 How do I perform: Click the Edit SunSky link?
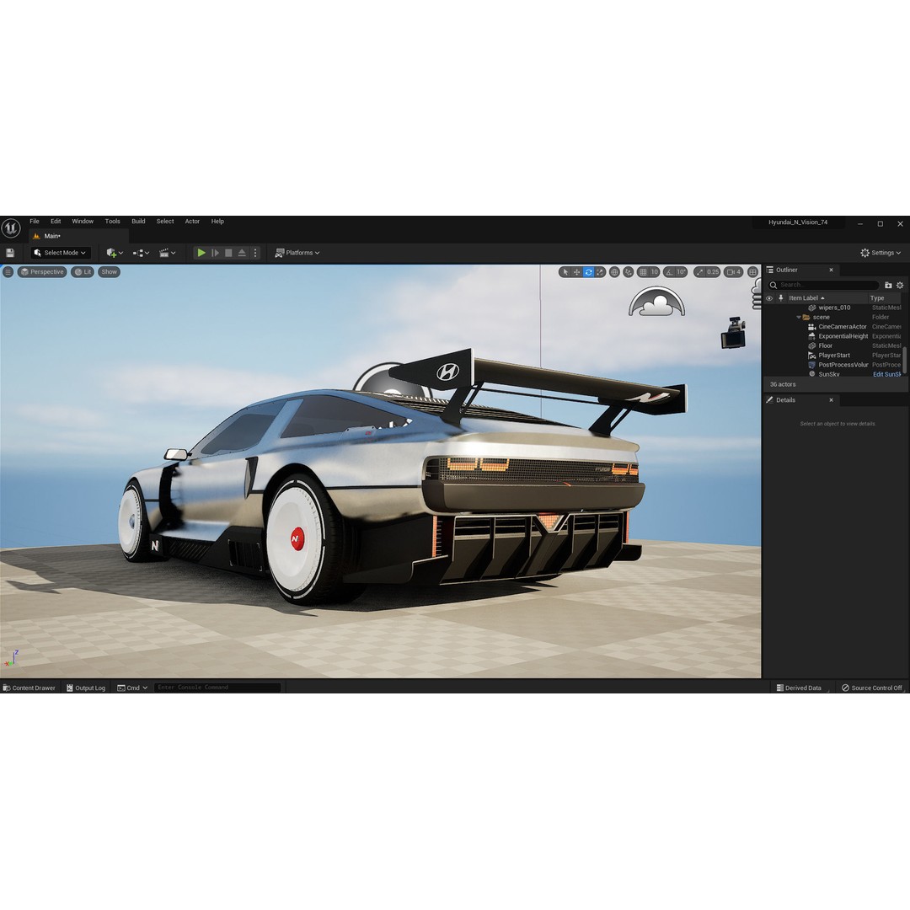[x=886, y=374]
